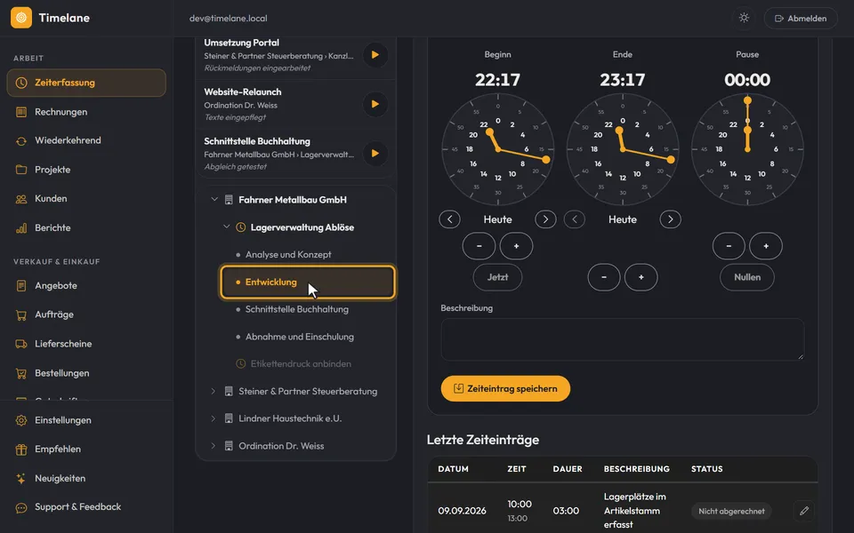Image resolution: width=854 pixels, height=533 pixels.
Task: Click Zeiteintrag speichern button
Action: [505, 388]
